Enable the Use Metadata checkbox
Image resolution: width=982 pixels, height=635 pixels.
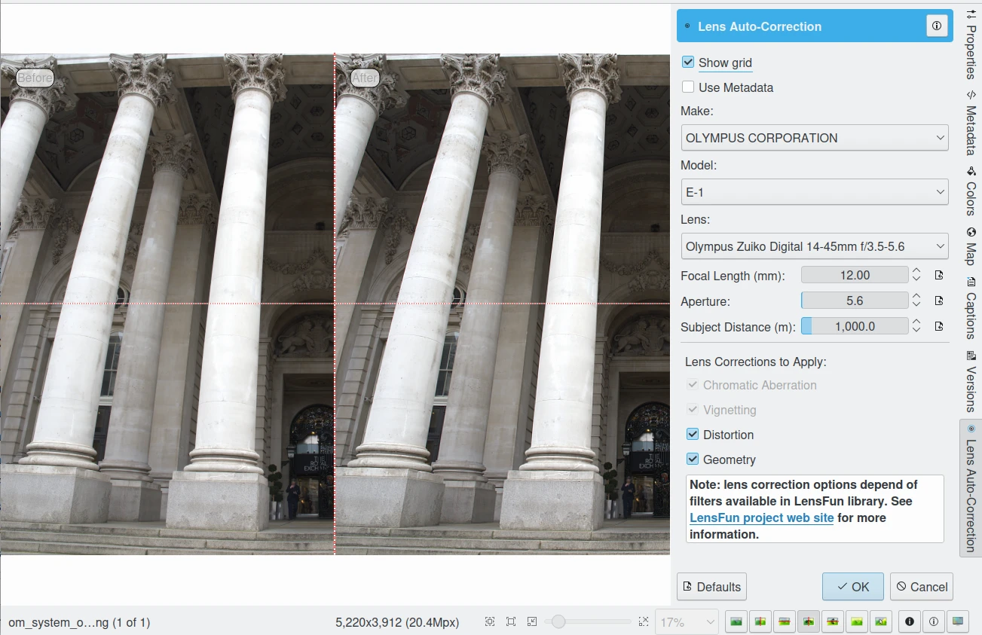688,87
